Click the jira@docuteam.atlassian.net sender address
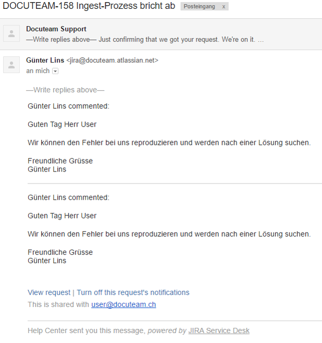 pyautogui.click(x=112, y=60)
